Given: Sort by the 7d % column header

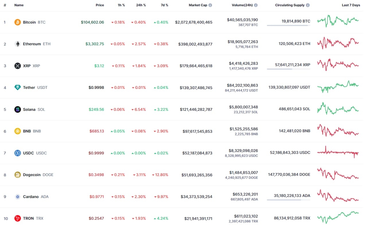Looking at the screenshot, I should click(x=164, y=5).
